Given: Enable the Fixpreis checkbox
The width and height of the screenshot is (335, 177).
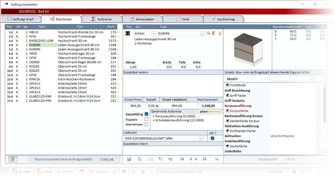Looking at the screenshot, I should tap(146, 119).
